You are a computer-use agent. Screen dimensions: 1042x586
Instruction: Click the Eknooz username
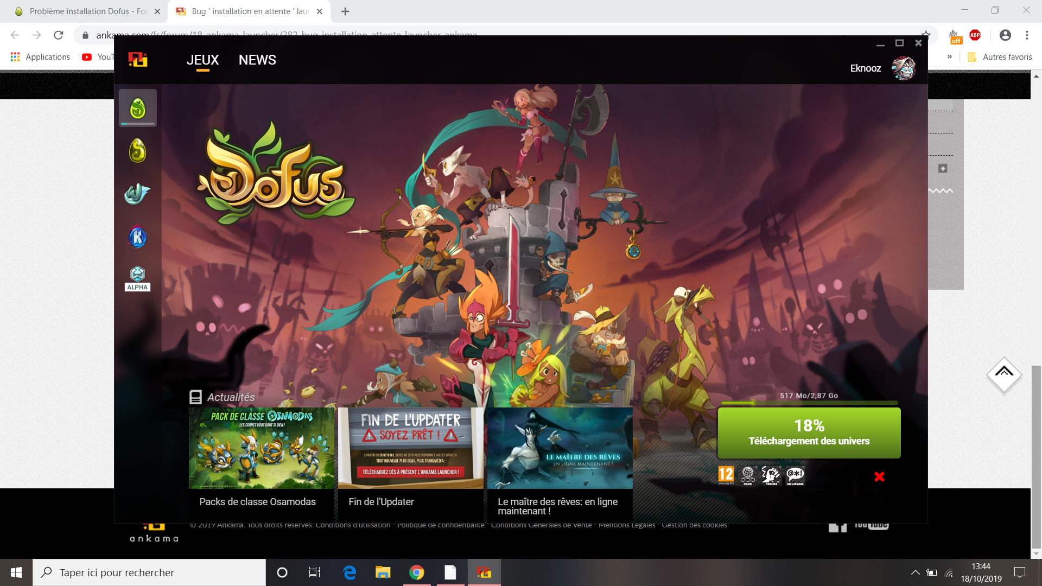coord(866,68)
